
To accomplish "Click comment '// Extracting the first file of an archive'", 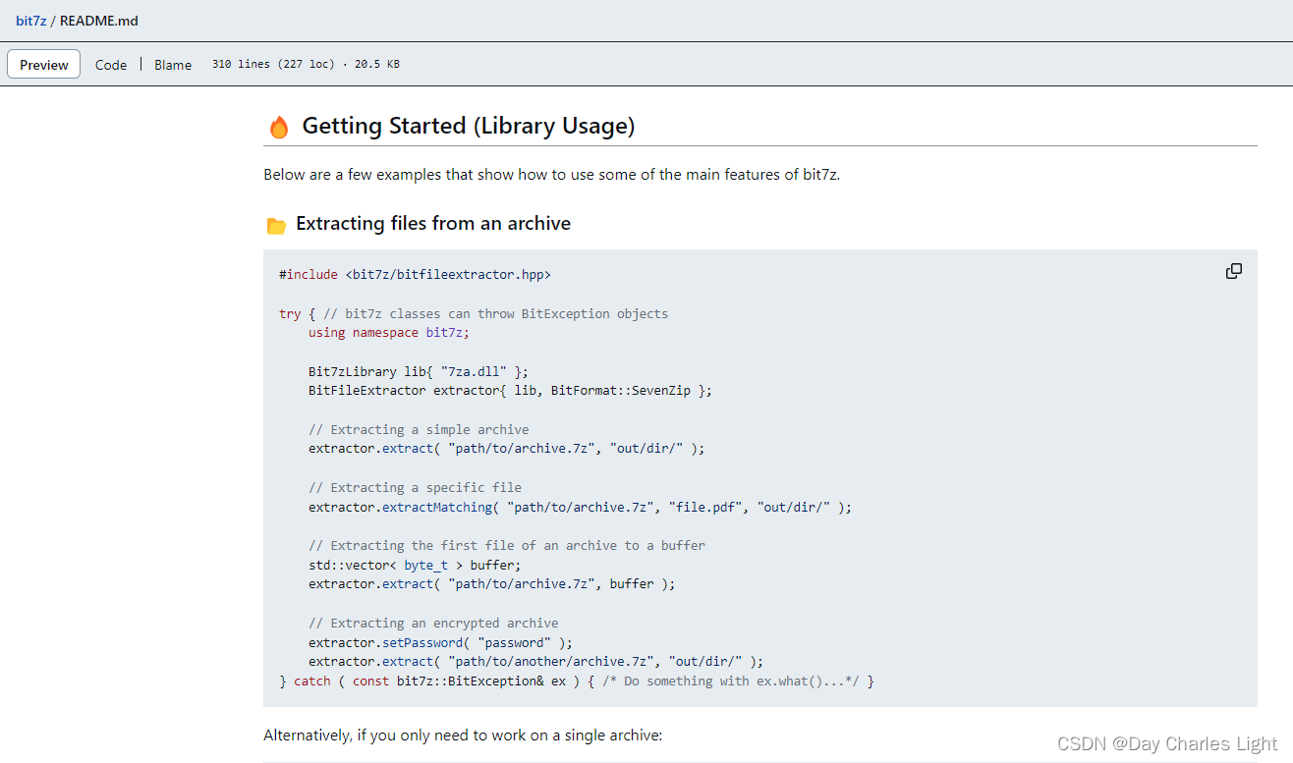I will pyautogui.click(x=507, y=546).
